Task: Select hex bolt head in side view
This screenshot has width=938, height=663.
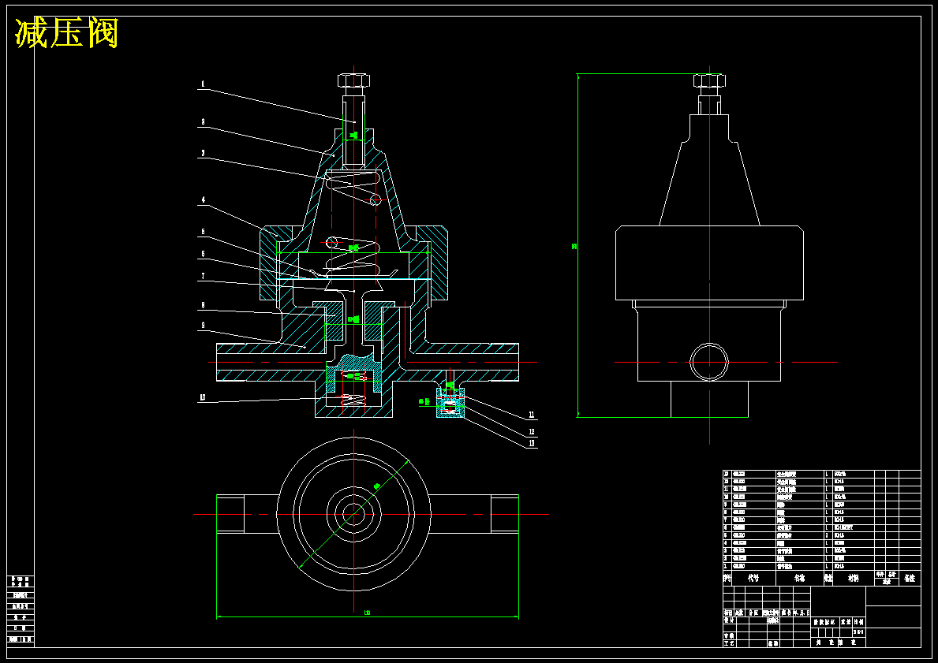Action: click(x=709, y=80)
